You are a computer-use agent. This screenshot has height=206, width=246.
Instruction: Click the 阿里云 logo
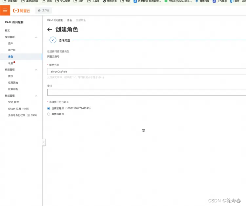pos(22,10)
